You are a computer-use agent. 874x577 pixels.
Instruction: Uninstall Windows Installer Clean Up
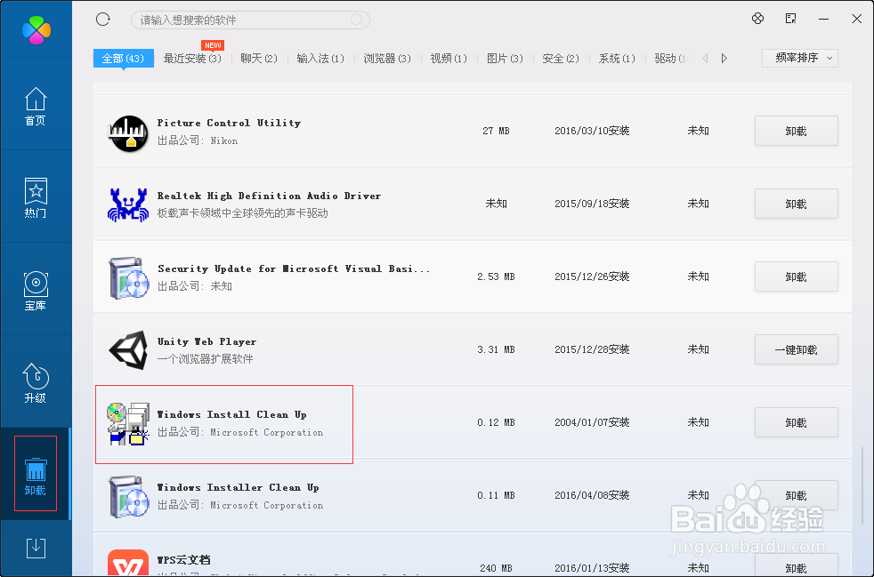tap(796, 496)
